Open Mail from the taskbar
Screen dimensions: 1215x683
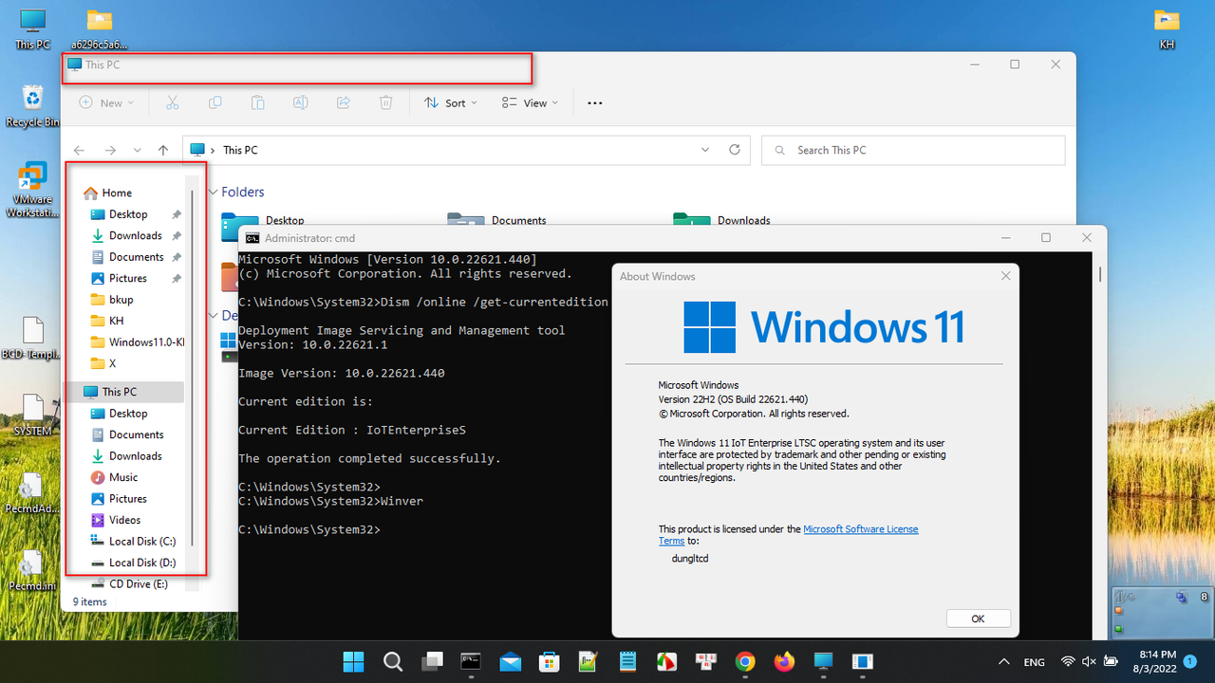point(510,661)
